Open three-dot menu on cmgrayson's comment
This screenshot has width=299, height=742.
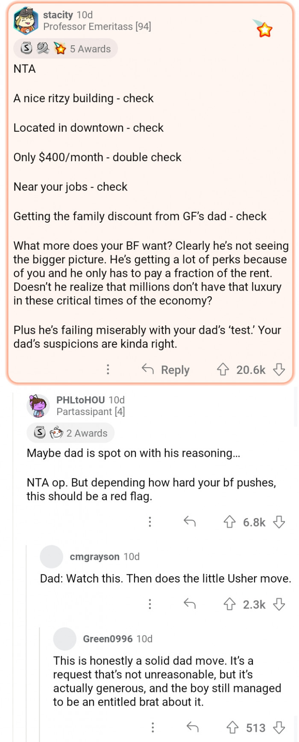[x=150, y=604]
